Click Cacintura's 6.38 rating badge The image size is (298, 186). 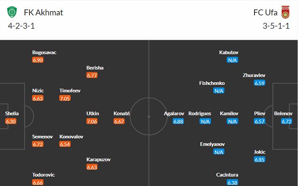[232, 183]
